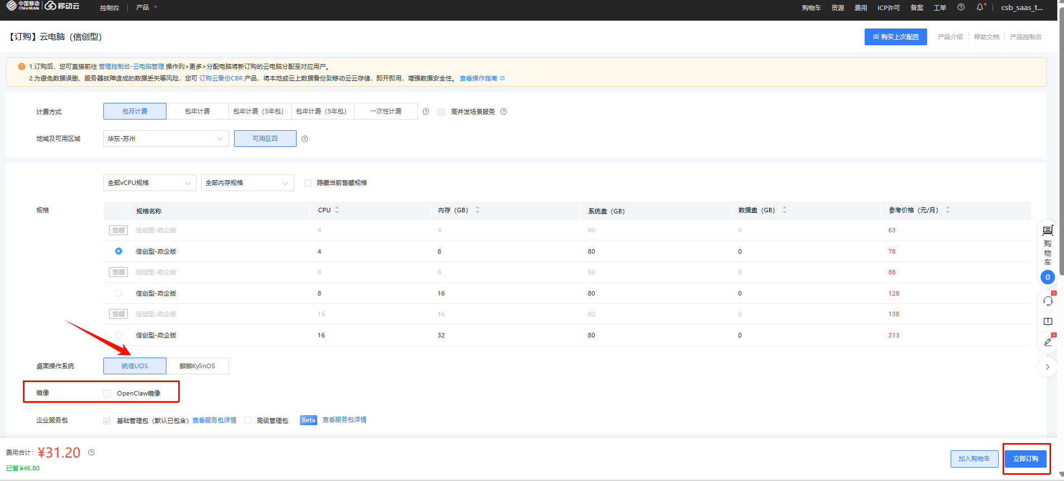Open 购物车 in top navigation

pos(811,8)
